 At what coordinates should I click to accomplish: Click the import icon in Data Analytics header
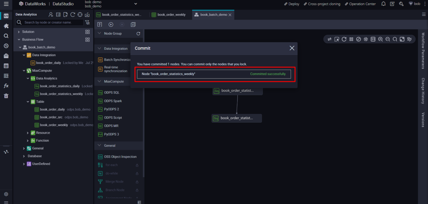87,15
